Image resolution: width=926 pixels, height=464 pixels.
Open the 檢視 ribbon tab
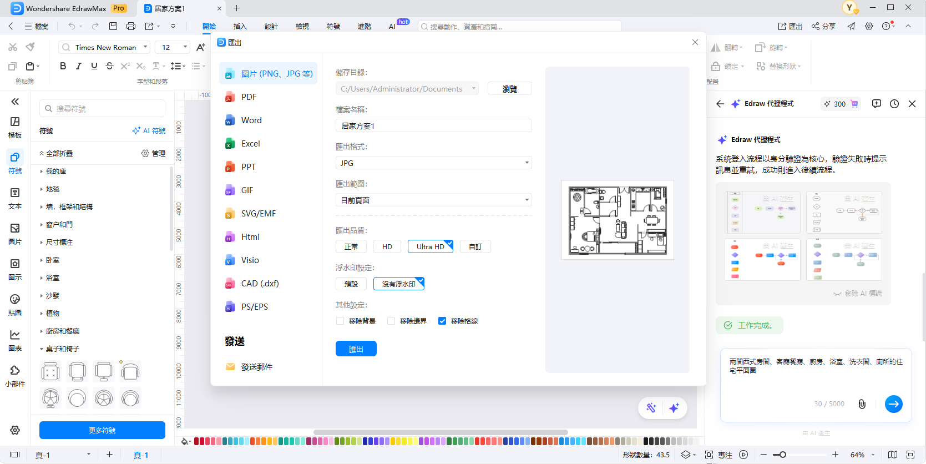302,26
